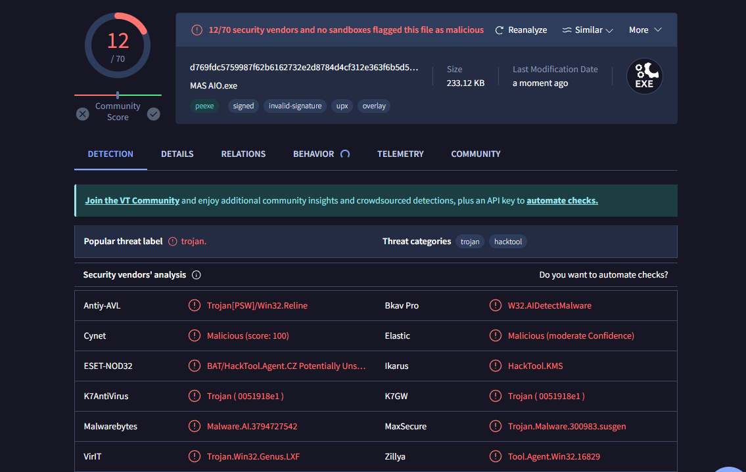
Task: Click the Similar button label
Action: click(588, 30)
